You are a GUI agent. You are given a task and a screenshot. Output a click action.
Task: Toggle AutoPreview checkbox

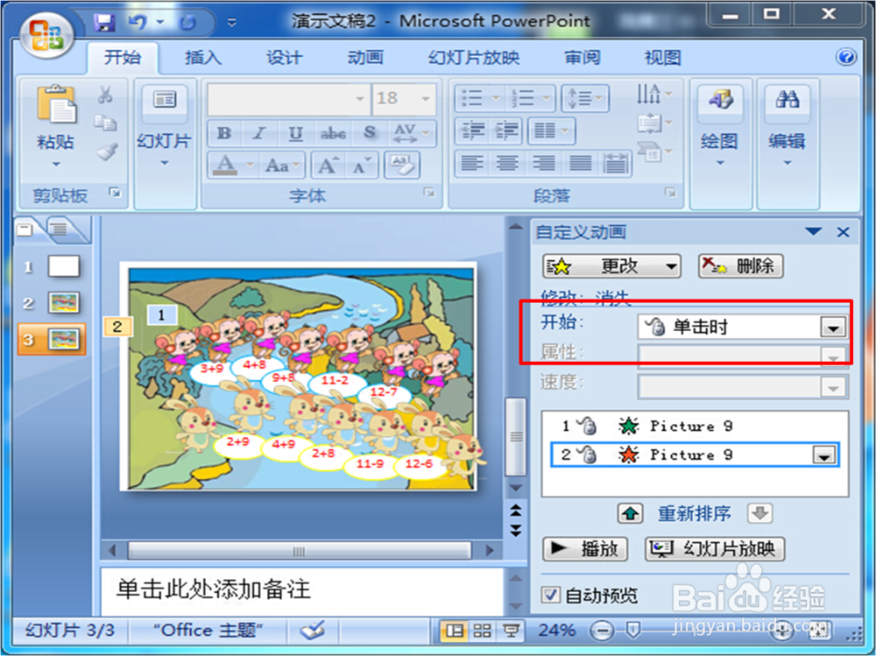click(550, 595)
